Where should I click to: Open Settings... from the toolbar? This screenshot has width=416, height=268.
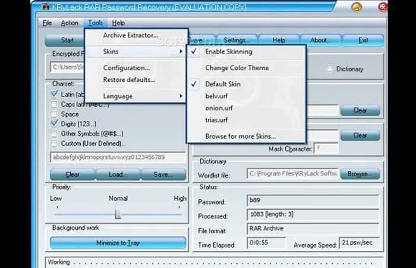click(x=237, y=40)
